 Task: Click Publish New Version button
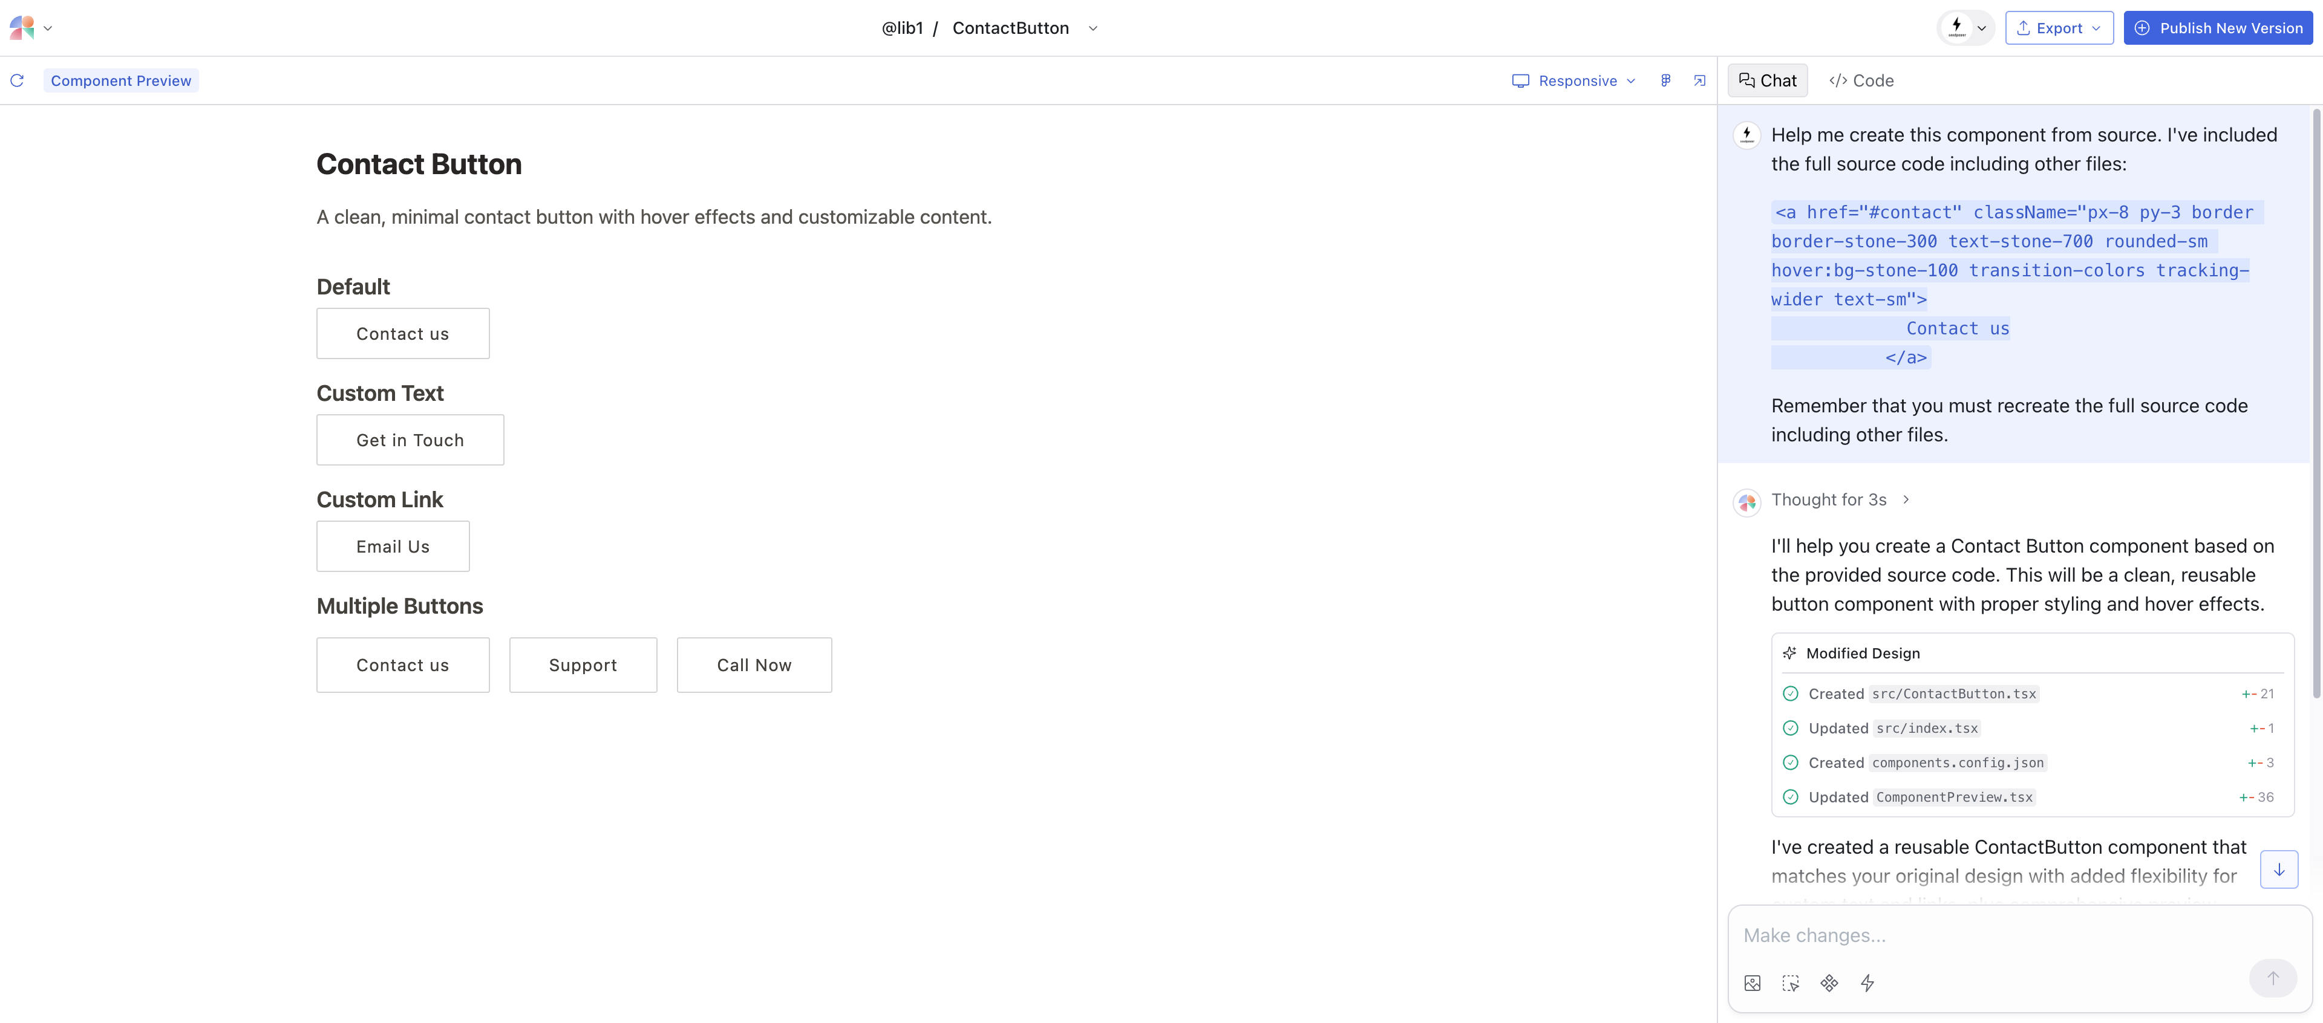(x=2218, y=28)
